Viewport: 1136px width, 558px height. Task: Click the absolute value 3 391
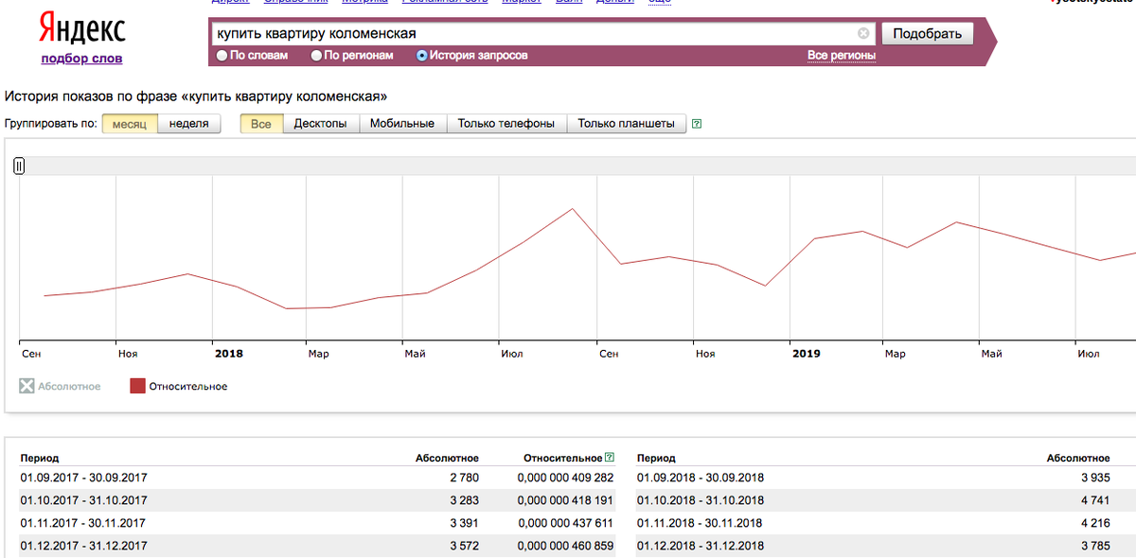[x=464, y=523]
